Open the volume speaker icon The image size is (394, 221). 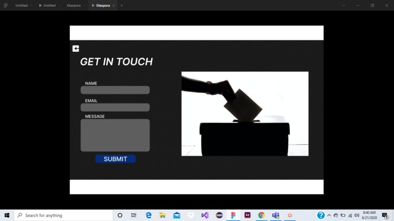pyautogui.click(x=356, y=215)
